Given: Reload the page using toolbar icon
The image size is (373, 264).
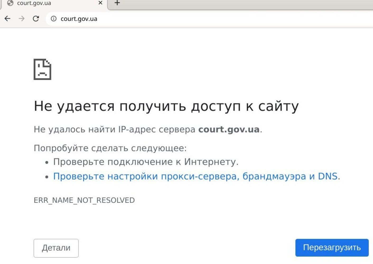Looking at the screenshot, I should [x=36, y=19].
